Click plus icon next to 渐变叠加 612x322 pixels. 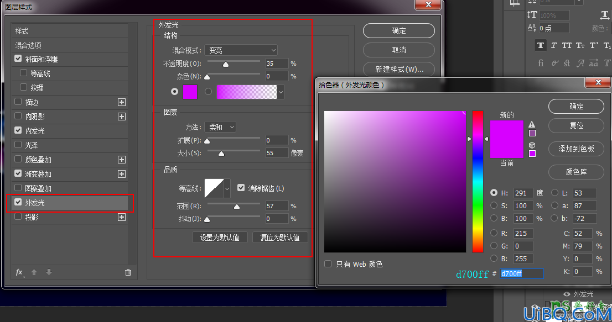coord(122,174)
